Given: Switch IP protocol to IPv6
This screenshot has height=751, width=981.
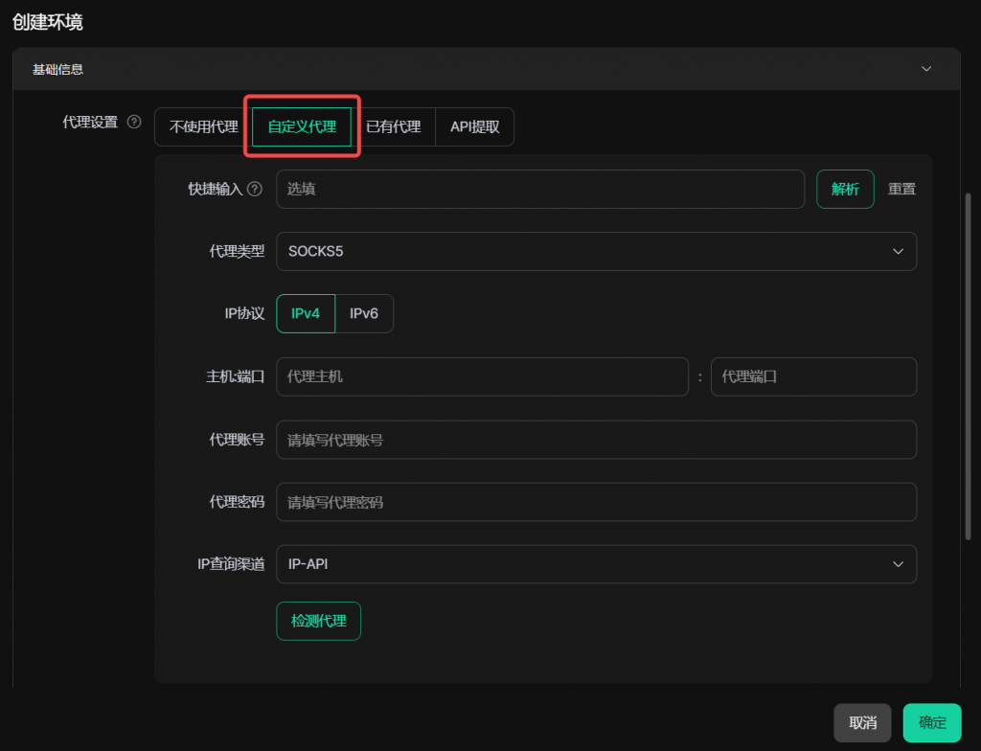Looking at the screenshot, I should (364, 313).
